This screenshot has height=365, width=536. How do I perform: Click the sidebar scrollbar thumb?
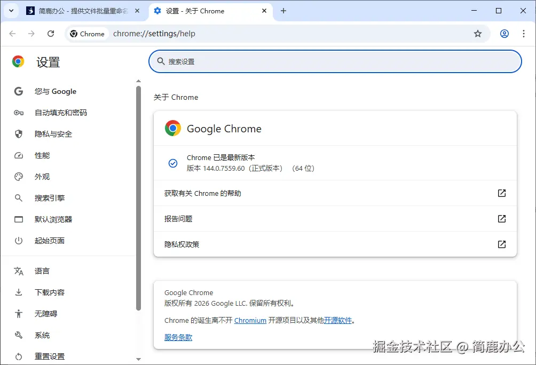[138, 198]
